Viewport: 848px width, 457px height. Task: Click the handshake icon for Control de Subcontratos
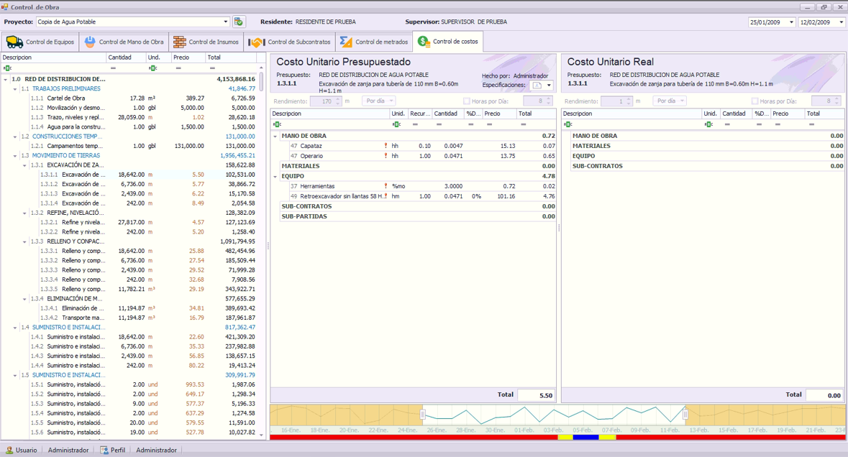pos(257,42)
